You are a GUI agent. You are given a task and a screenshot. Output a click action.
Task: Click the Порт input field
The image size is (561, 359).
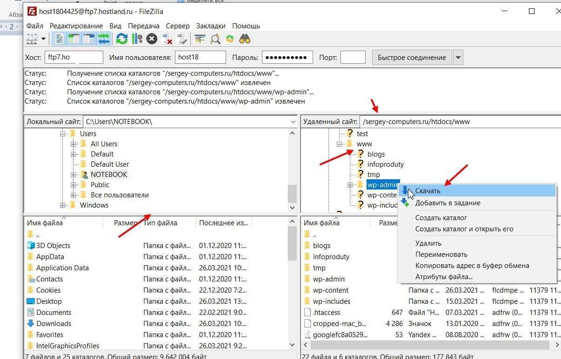(x=353, y=58)
